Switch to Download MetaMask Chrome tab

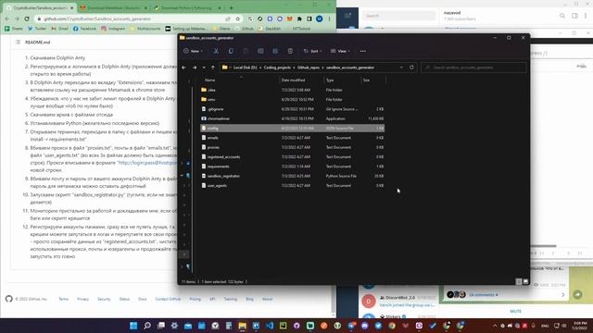click(x=114, y=7)
